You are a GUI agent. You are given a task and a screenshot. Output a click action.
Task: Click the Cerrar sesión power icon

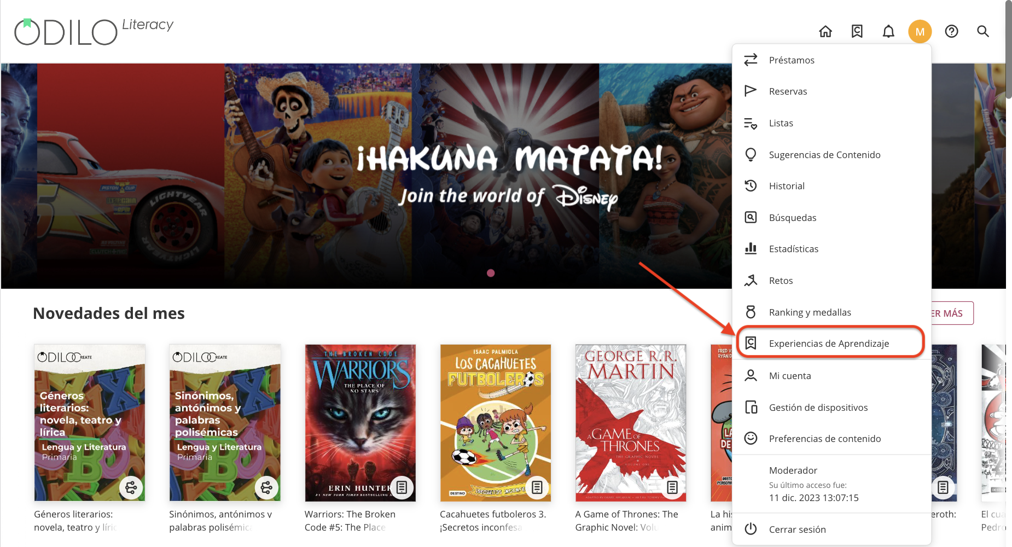pos(751,529)
